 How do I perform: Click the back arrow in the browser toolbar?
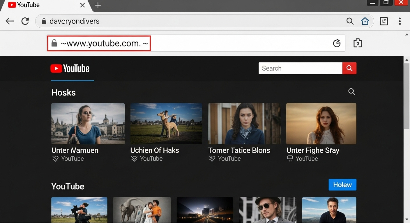[x=10, y=21]
